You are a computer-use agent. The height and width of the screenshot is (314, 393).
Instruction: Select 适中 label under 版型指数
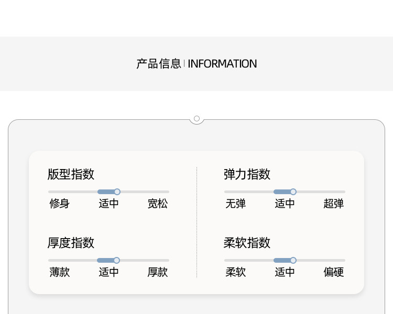[x=108, y=204]
